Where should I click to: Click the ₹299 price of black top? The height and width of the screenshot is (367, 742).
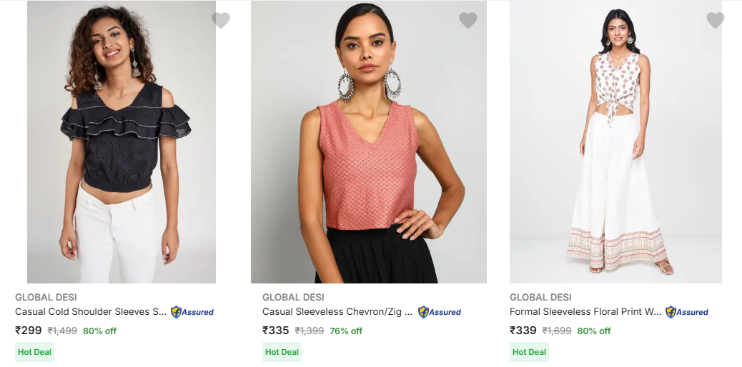point(29,331)
